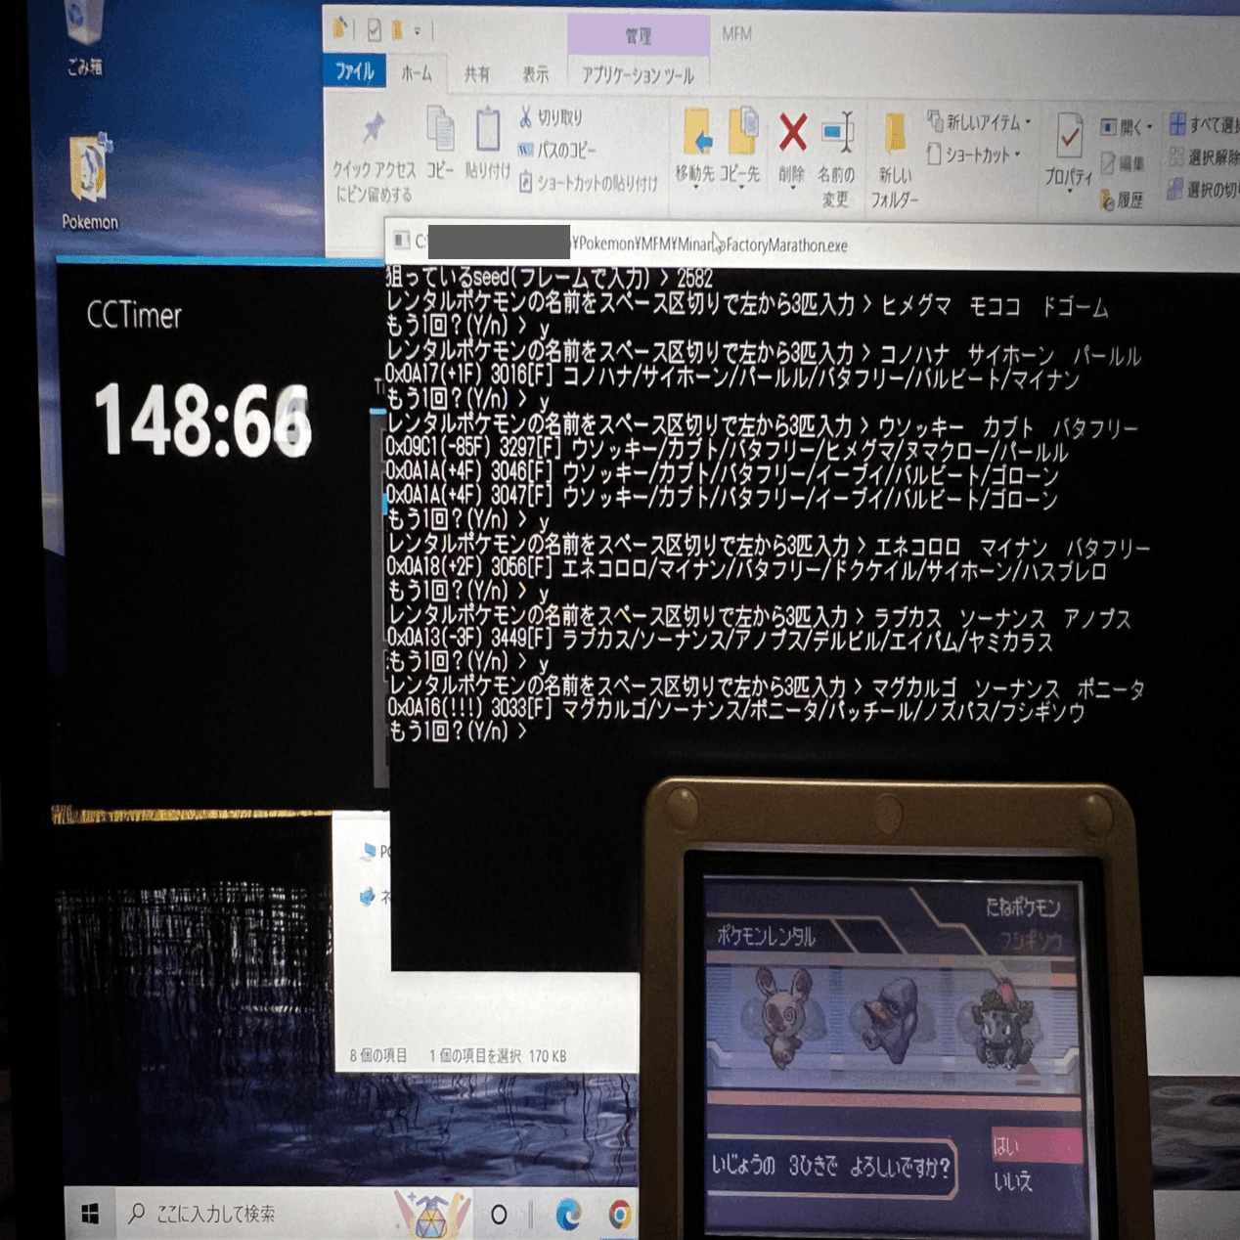The image size is (1240, 1240).
Task: Open the ファイル (File) menu tab
Action: (x=355, y=72)
